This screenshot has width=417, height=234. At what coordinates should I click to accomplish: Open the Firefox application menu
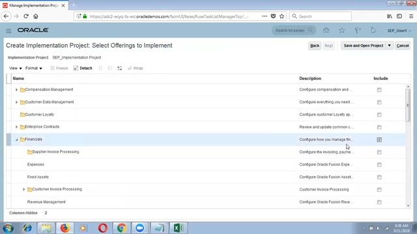point(411,16)
